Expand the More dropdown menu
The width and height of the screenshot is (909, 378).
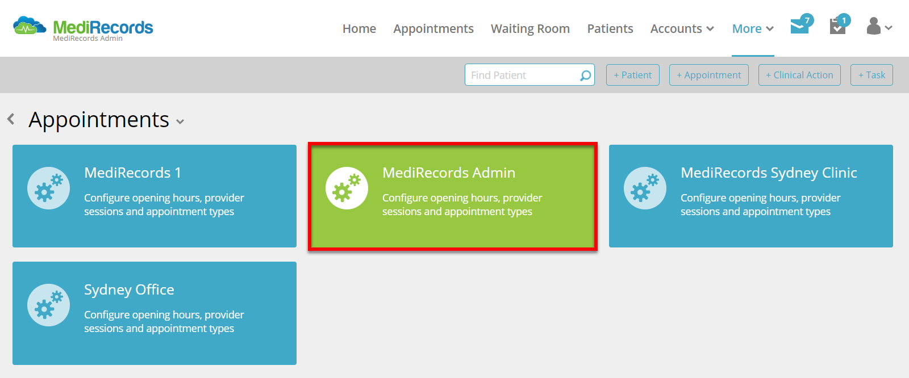click(753, 28)
